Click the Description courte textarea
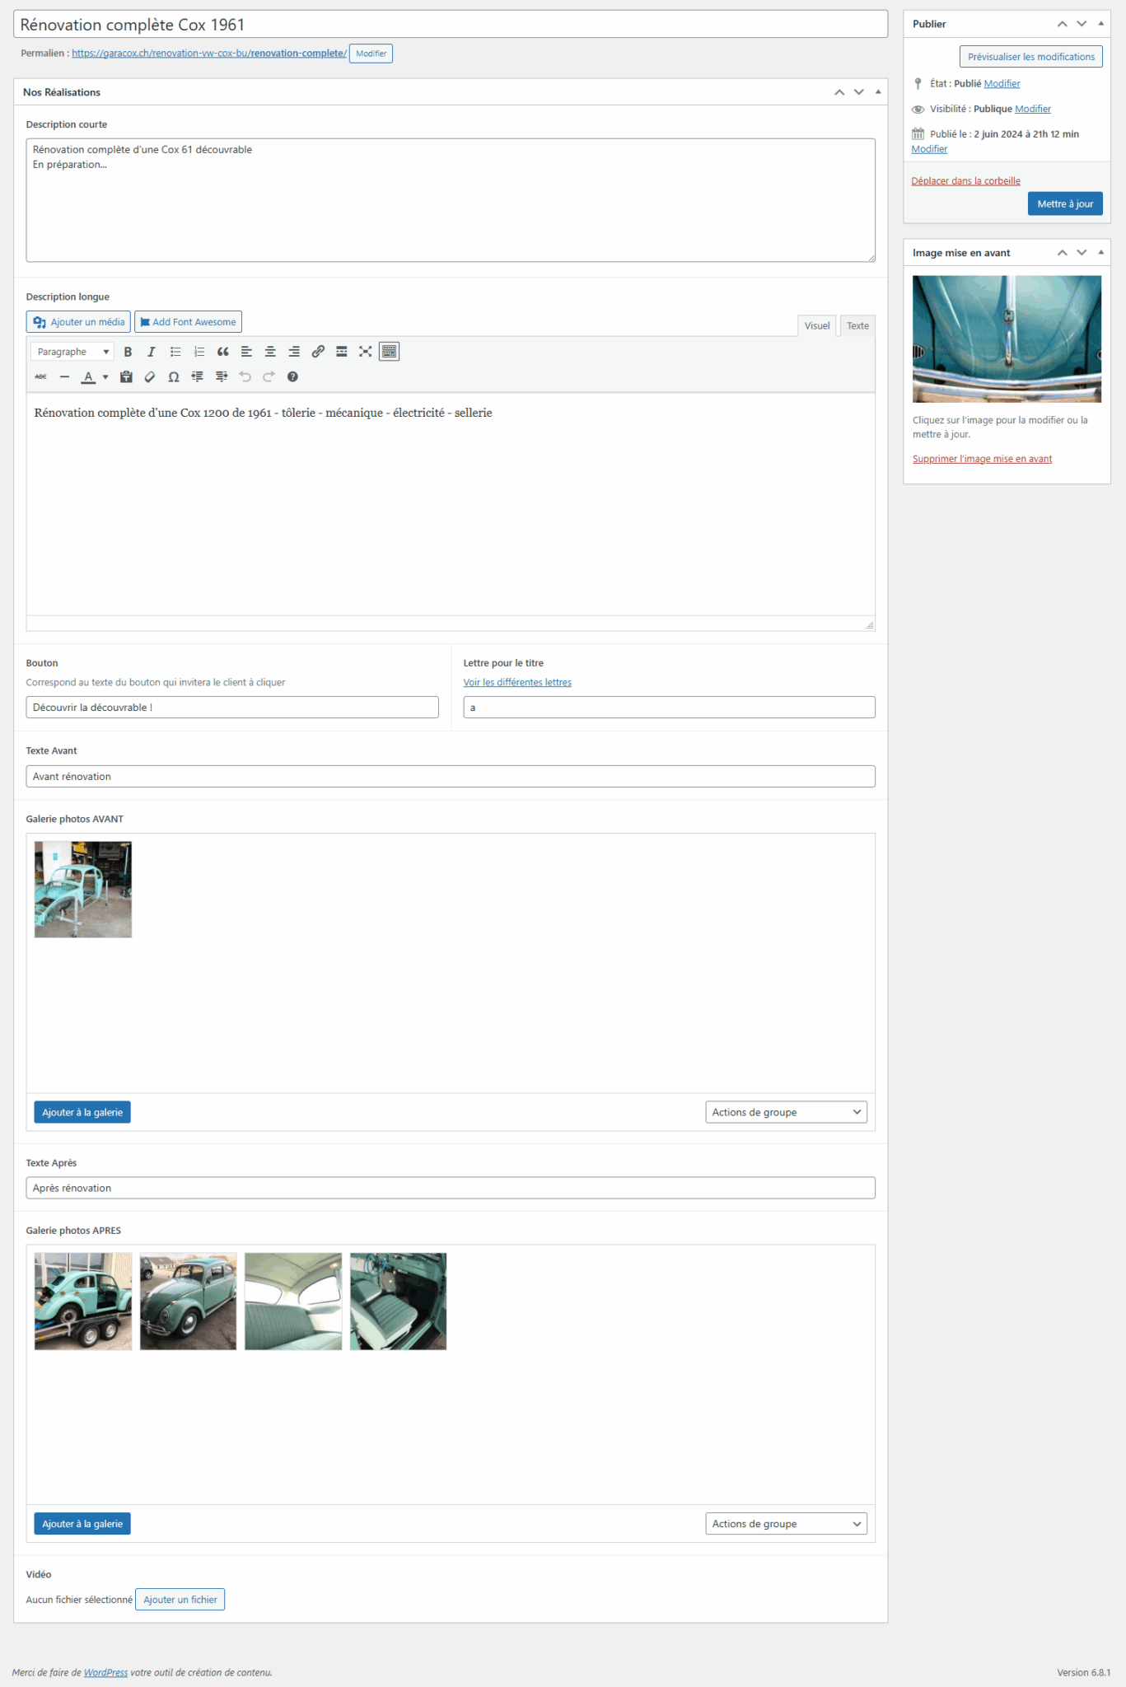1126x1687 pixels. click(451, 200)
